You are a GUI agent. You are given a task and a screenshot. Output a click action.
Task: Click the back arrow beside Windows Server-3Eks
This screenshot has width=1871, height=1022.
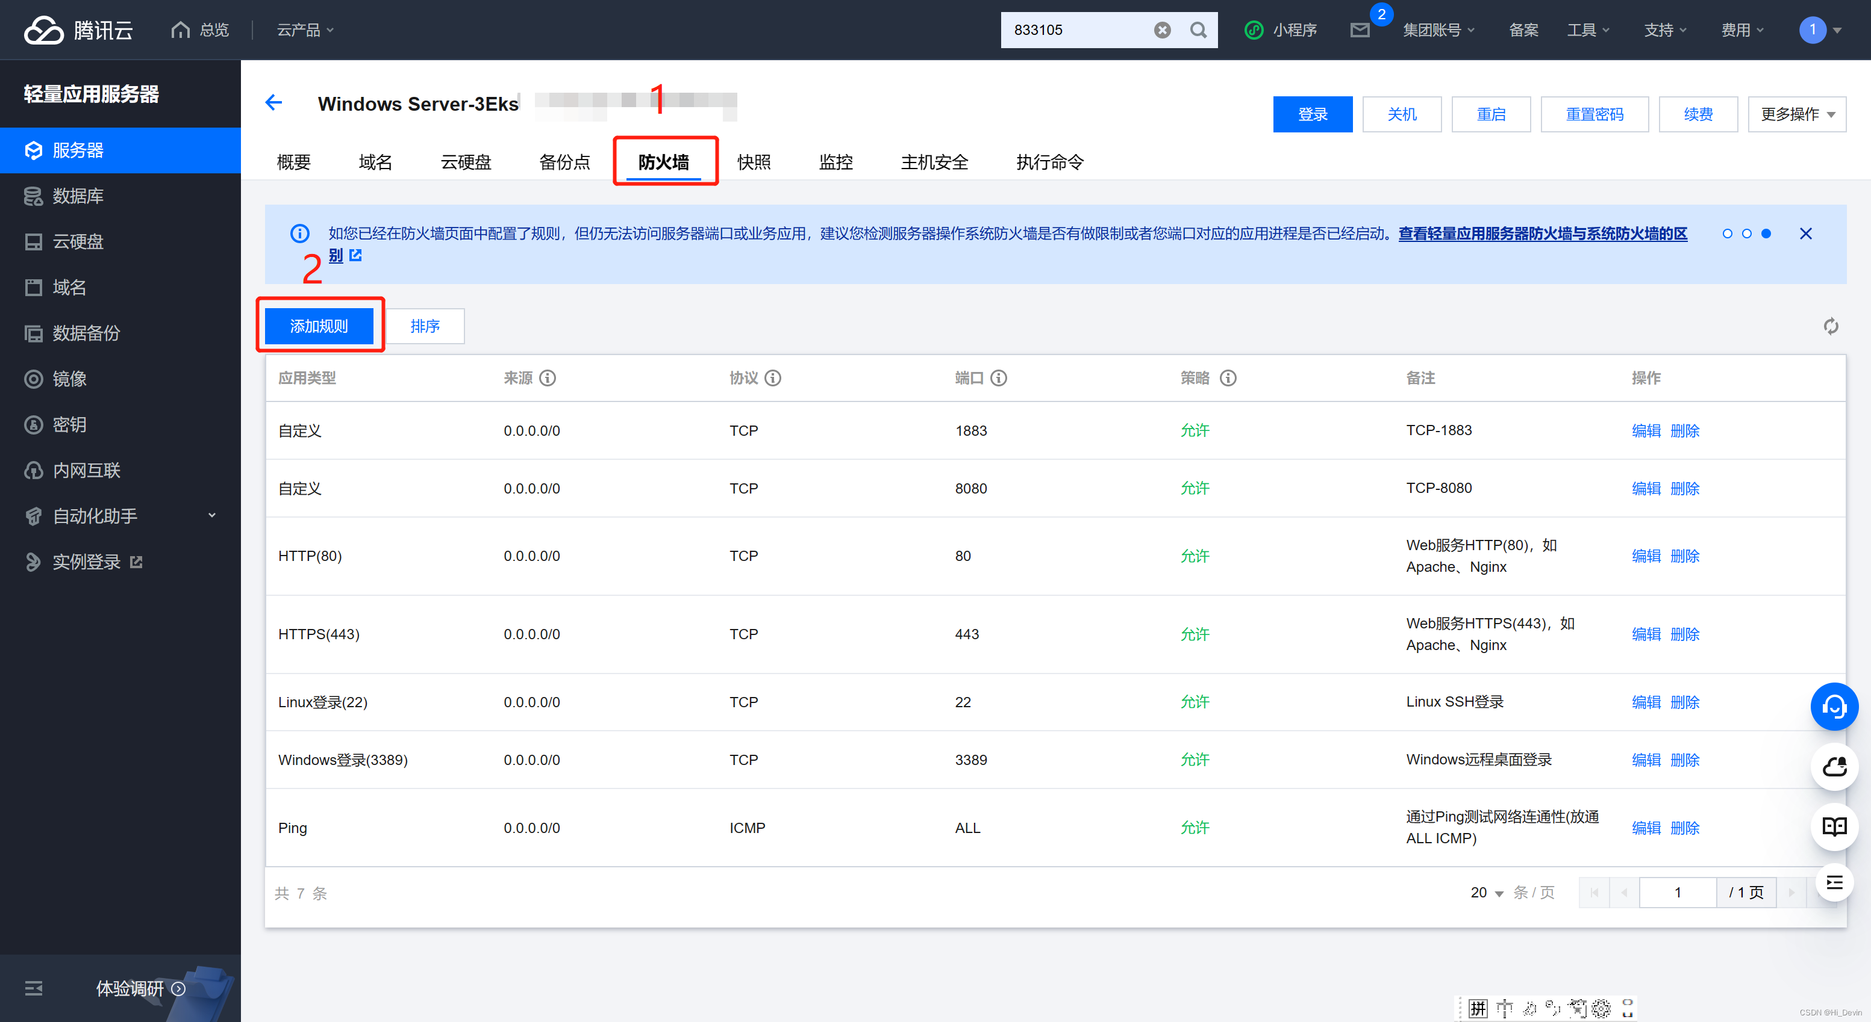click(x=273, y=102)
